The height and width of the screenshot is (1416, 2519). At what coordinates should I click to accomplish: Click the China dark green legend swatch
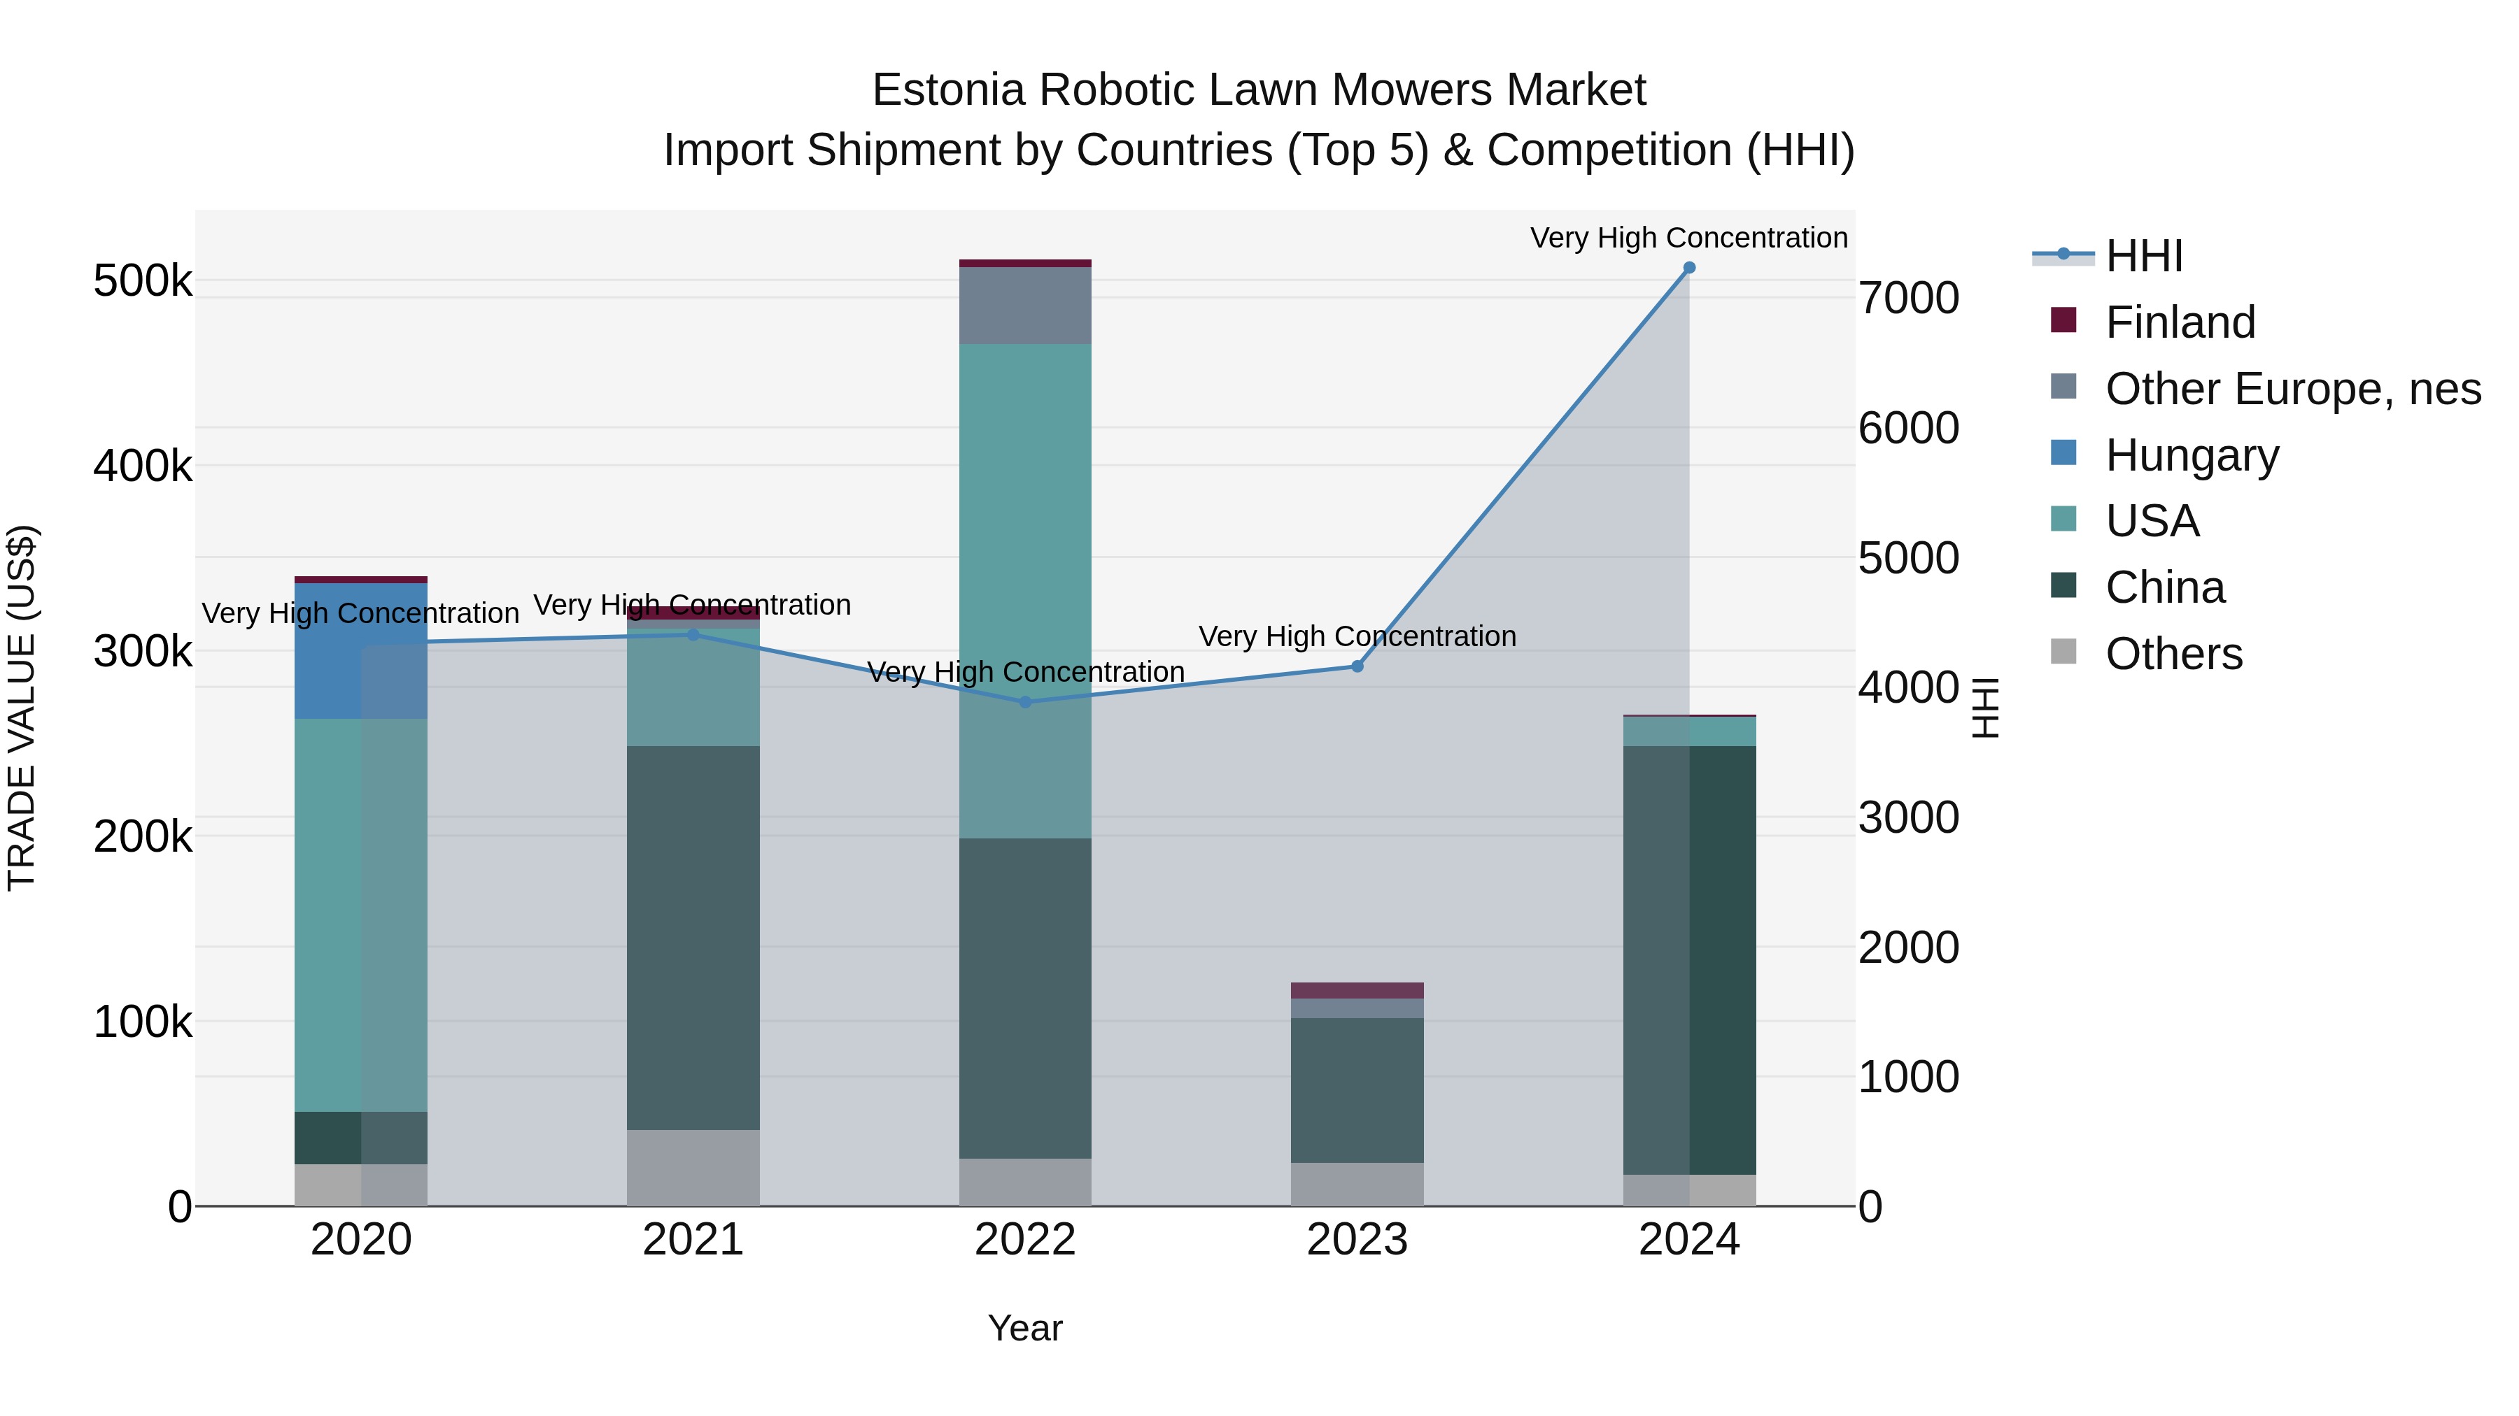click(x=2063, y=585)
